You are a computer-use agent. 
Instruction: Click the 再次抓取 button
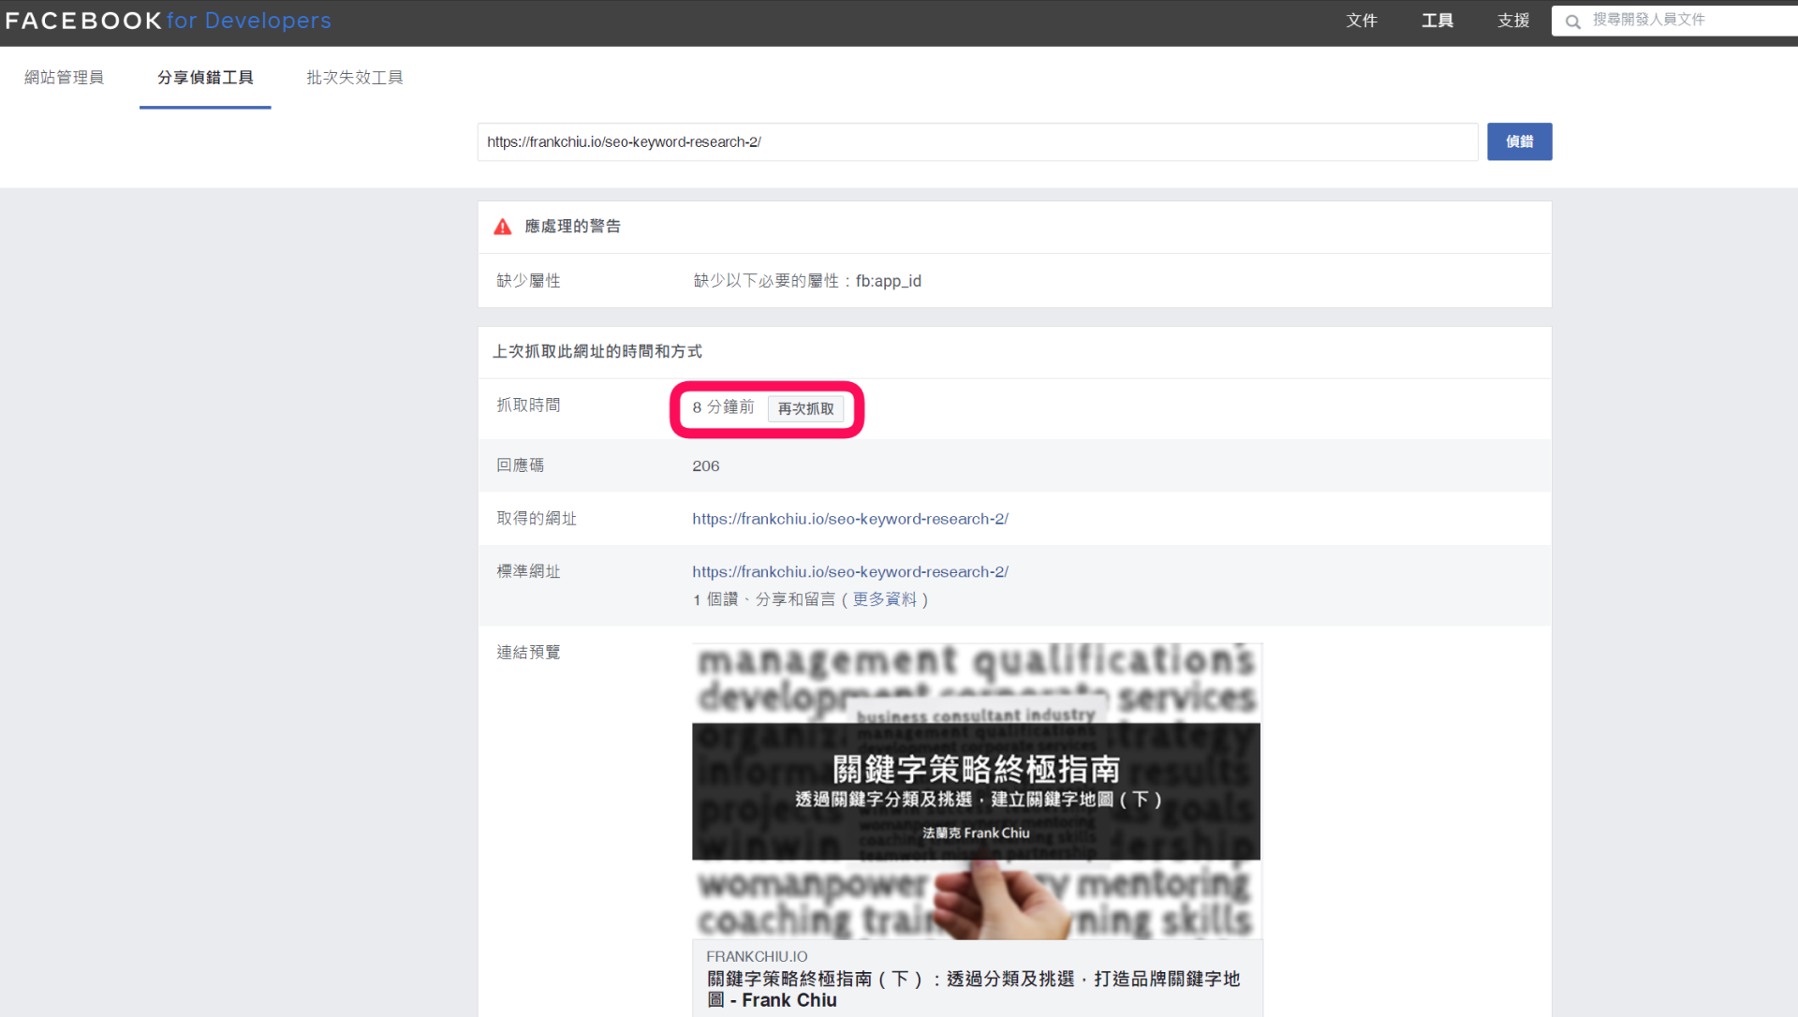coord(805,408)
